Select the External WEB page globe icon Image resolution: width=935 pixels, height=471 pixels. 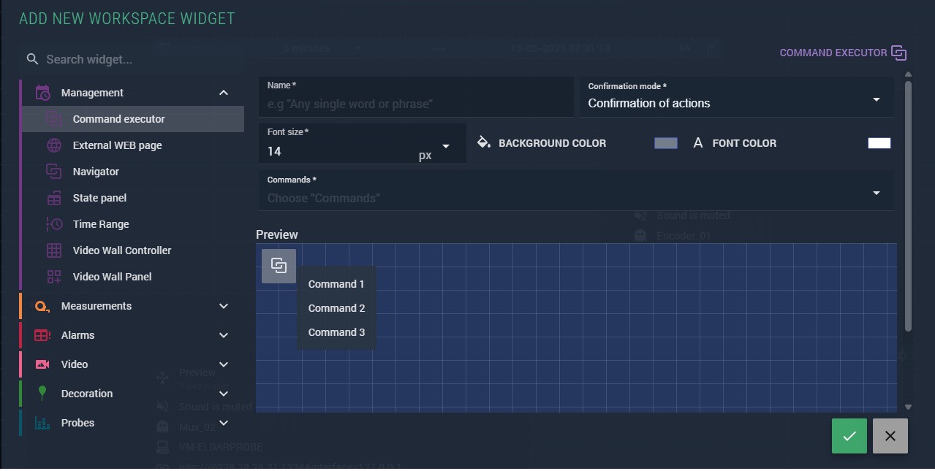pos(54,145)
